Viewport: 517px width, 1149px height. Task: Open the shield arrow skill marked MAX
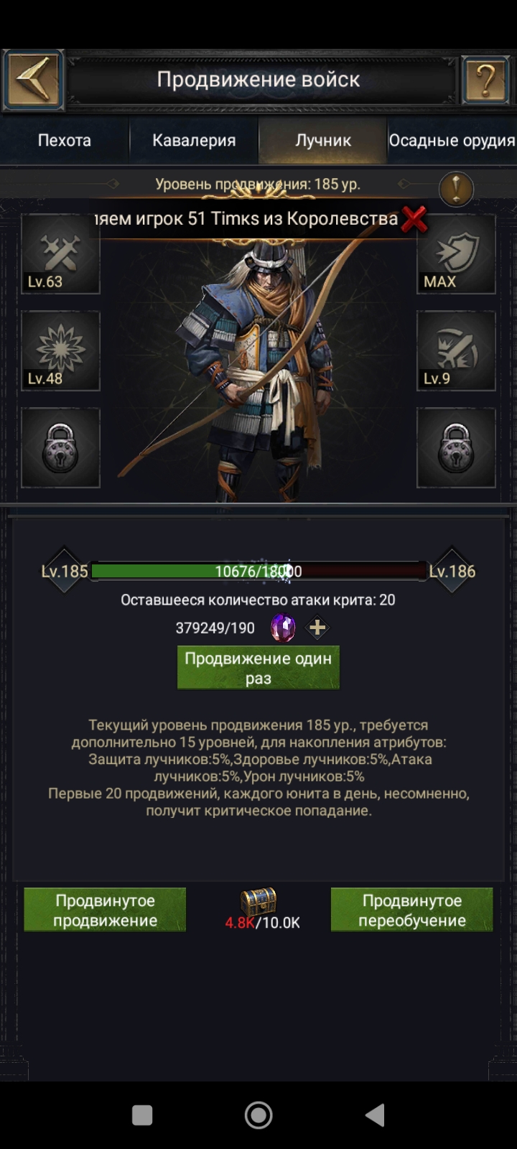click(x=456, y=254)
